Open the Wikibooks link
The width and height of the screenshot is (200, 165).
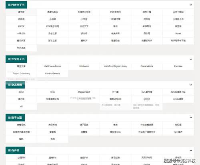pos(84,66)
